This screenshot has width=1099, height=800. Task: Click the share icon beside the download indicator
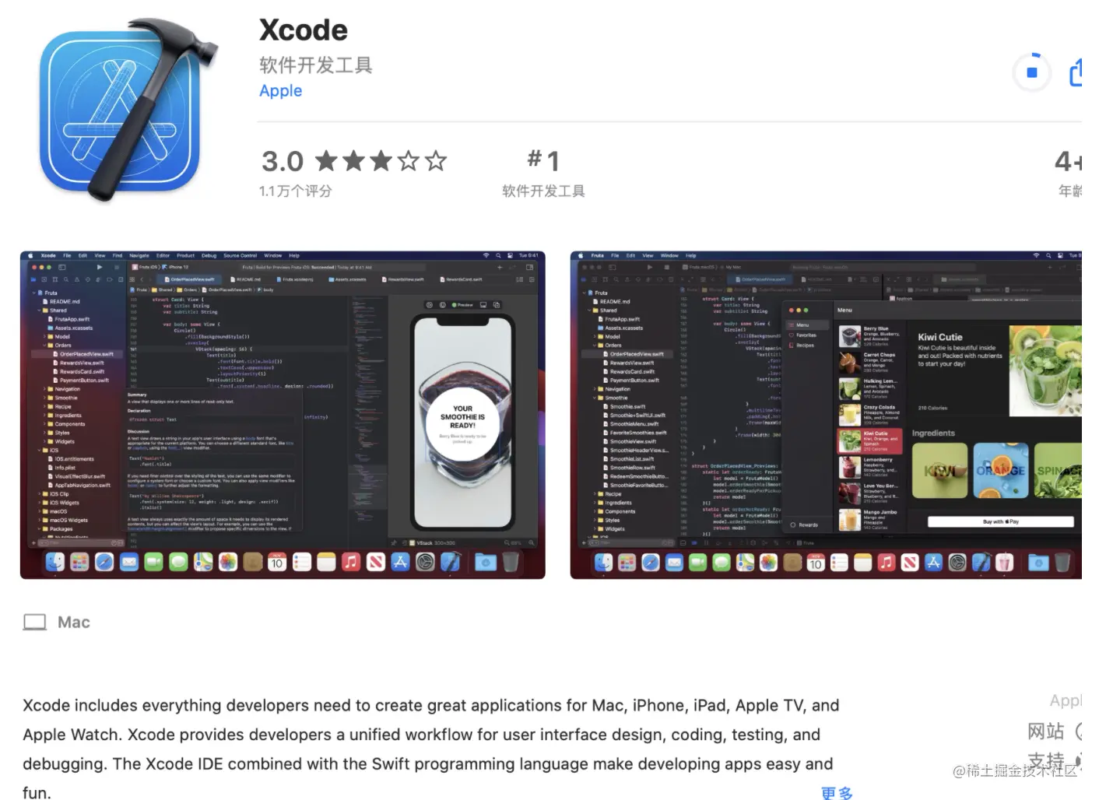point(1076,72)
